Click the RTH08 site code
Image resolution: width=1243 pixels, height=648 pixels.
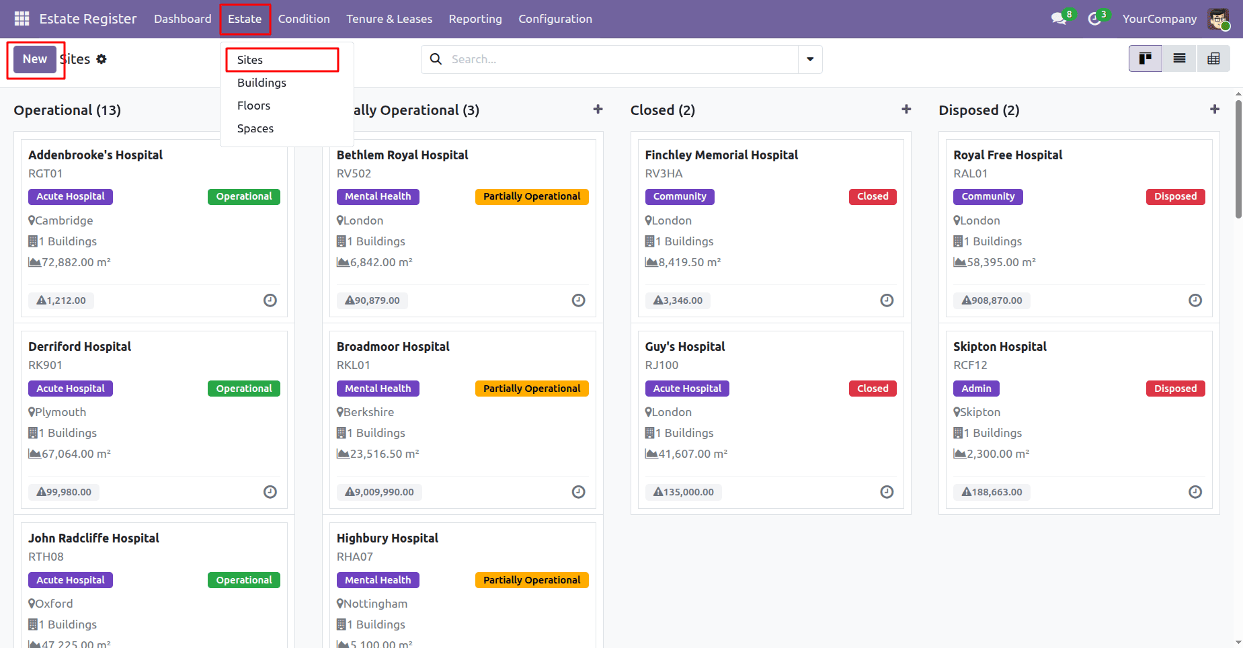click(46, 557)
